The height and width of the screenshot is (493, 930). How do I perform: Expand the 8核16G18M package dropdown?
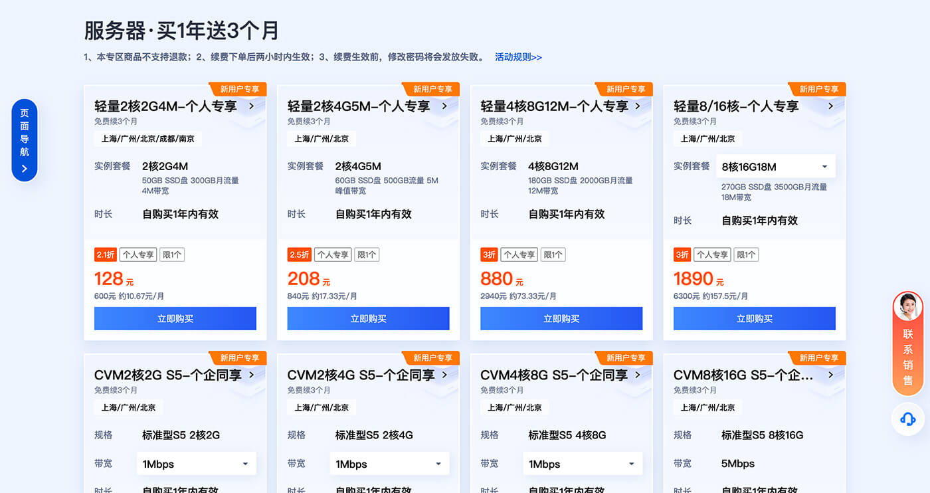coord(775,167)
